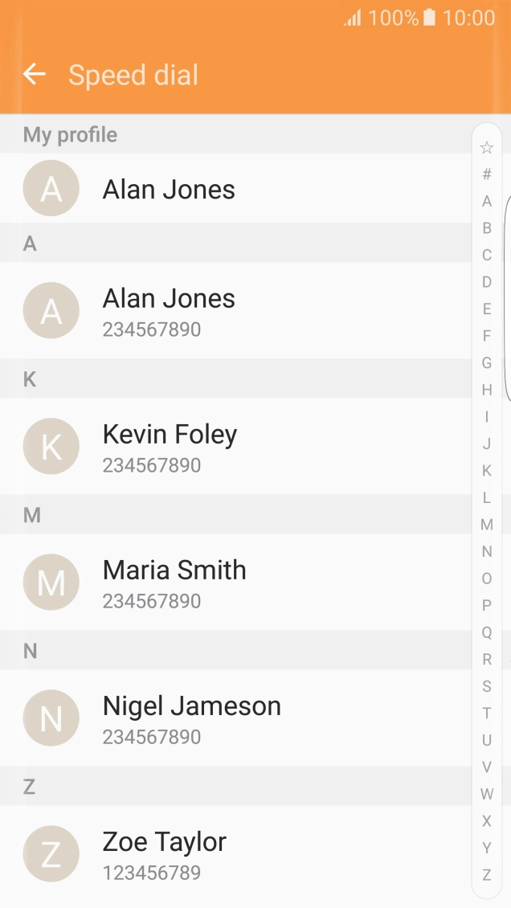Tap Zoe Taylor's number 123456789
Viewport: 511px width, 908px height.
coord(151,873)
